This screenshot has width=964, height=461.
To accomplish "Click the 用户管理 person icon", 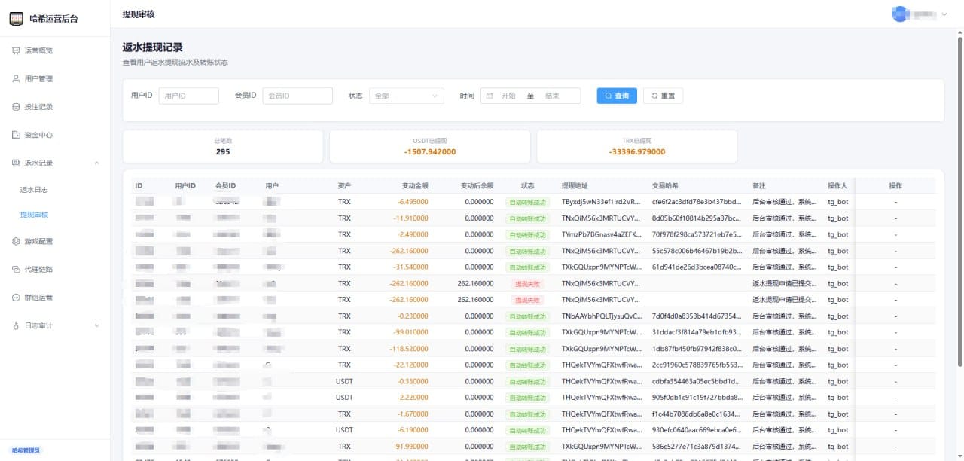I will coord(16,78).
